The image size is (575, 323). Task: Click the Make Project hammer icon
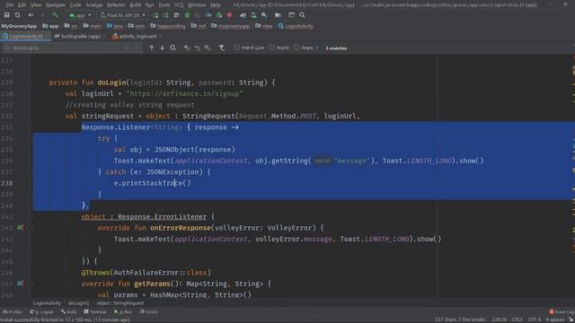click(x=55, y=15)
